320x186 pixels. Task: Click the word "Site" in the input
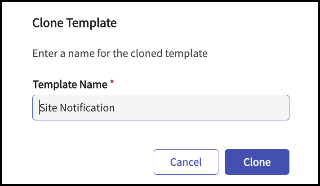(49, 108)
